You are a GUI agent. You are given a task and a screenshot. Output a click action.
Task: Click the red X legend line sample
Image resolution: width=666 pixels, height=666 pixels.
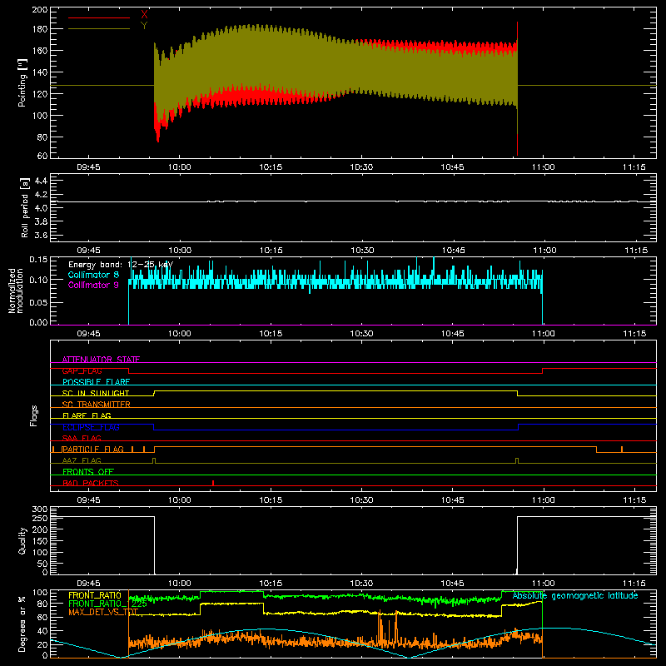pyautogui.click(x=99, y=17)
